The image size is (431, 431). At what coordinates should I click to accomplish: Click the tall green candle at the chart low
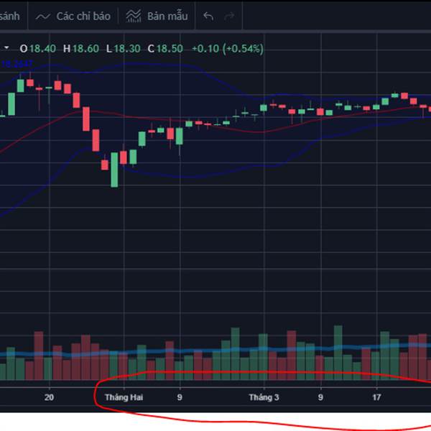click(114, 170)
